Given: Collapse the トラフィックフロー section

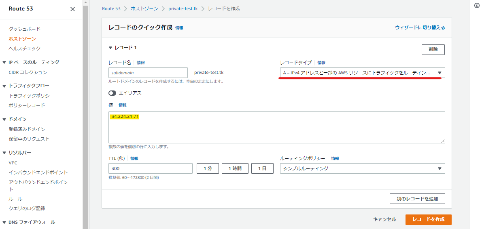Looking at the screenshot, I should tap(4, 86).
